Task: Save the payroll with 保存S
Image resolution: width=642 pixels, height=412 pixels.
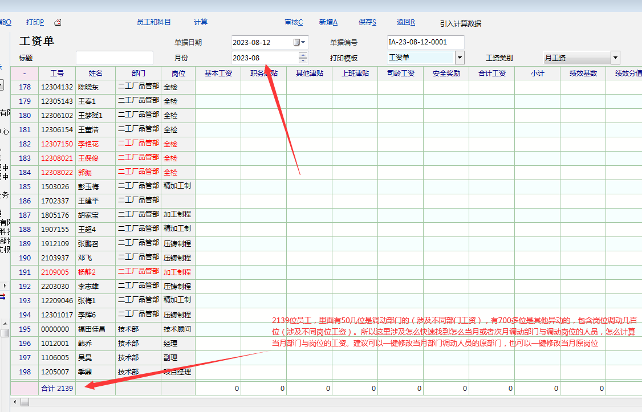Action: [367, 22]
